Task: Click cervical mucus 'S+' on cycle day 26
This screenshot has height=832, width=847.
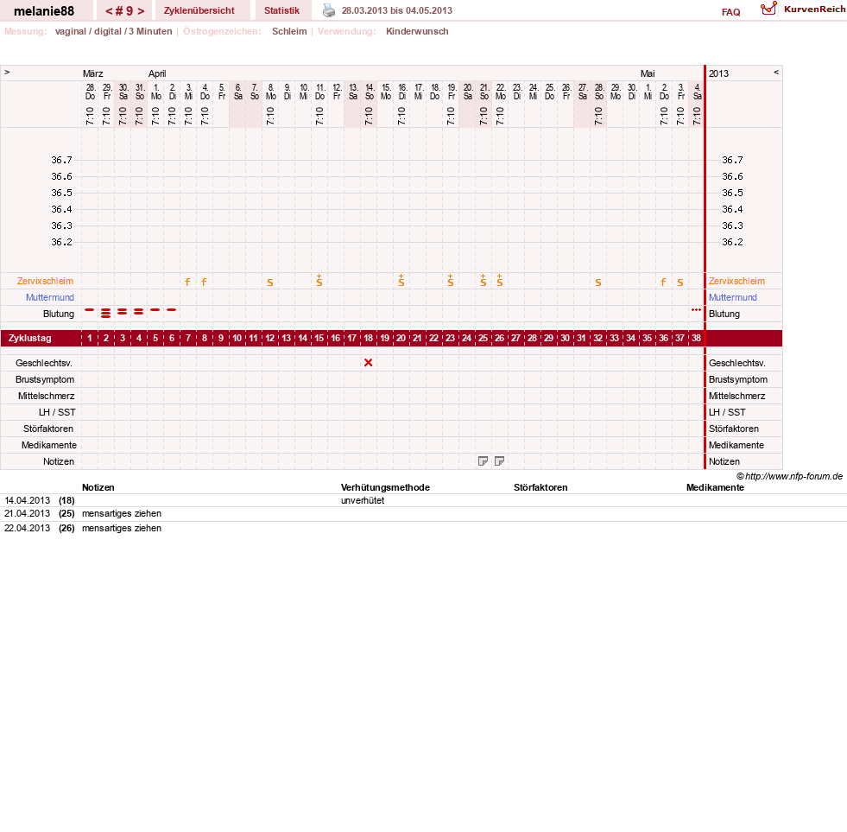Action: tap(500, 280)
